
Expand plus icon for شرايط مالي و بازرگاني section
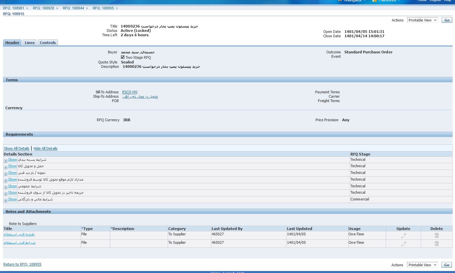(6, 200)
